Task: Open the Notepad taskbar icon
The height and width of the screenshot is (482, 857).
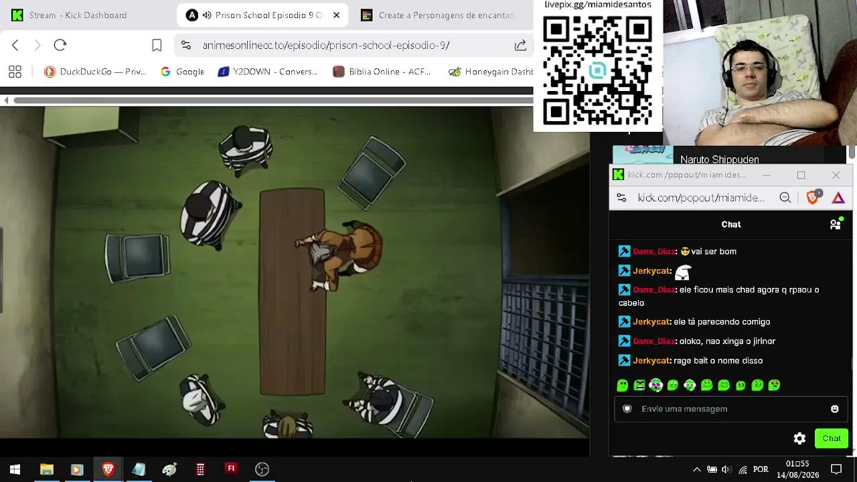Action: 139,469
